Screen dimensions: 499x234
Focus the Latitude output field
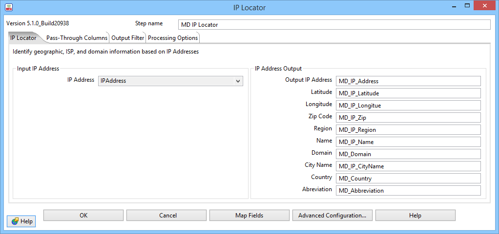point(408,93)
